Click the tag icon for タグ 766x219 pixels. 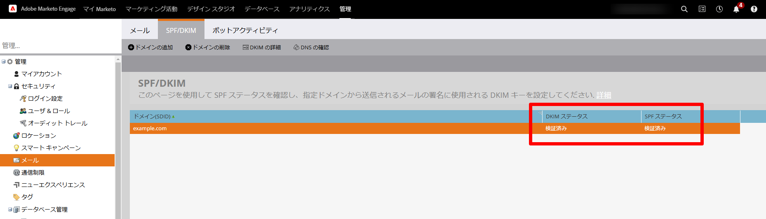click(x=16, y=197)
